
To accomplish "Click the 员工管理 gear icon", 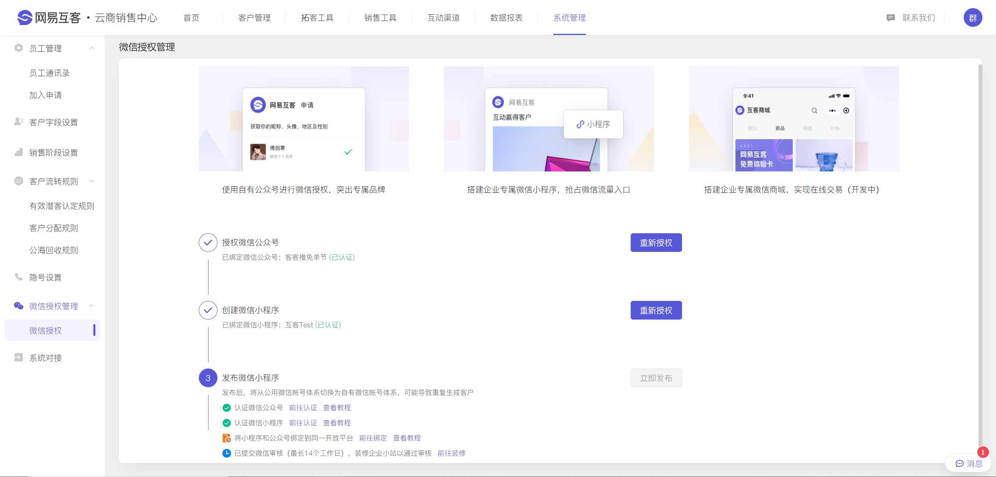I will point(18,48).
